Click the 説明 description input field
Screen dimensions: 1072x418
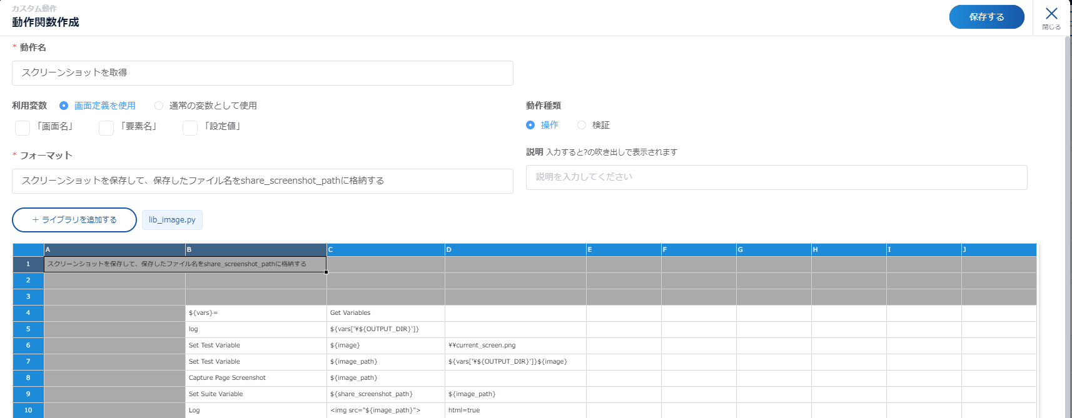tap(776, 177)
